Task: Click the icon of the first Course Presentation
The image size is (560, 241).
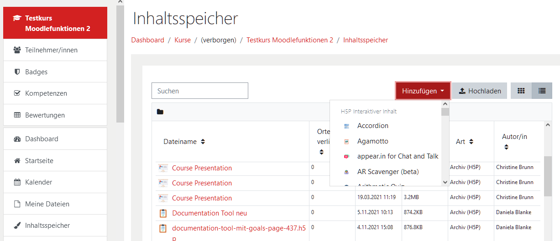Action: 163,168
